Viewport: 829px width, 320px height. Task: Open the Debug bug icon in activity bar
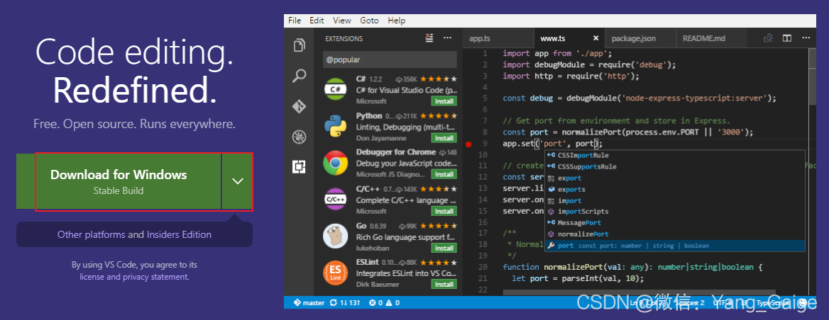300,137
